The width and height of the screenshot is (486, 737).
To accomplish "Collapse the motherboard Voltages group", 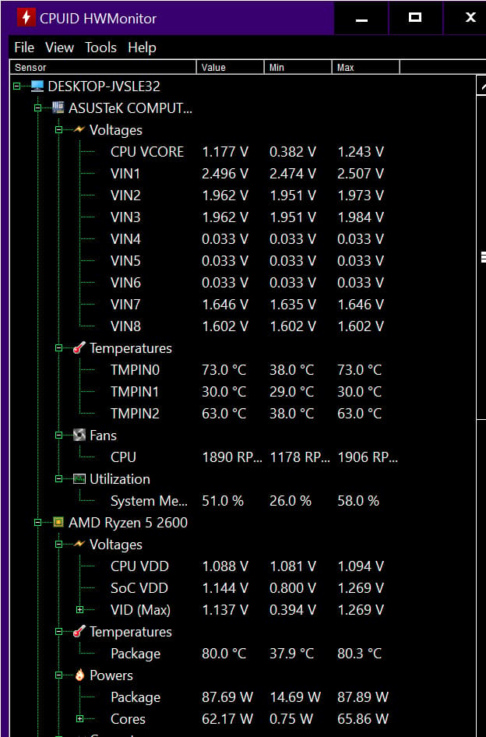I will click(x=58, y=130).
